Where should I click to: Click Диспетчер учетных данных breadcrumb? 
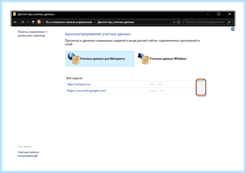[x=116, y=22]
